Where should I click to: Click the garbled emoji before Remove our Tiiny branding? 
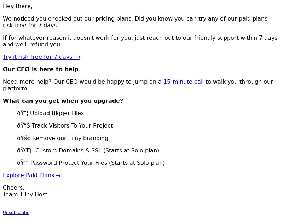[x=24, y=138]
